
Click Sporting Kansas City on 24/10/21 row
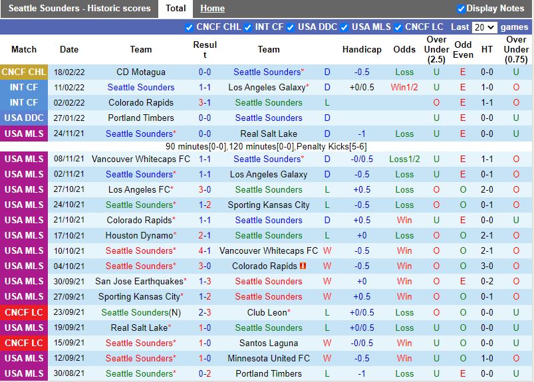[269, 205]
